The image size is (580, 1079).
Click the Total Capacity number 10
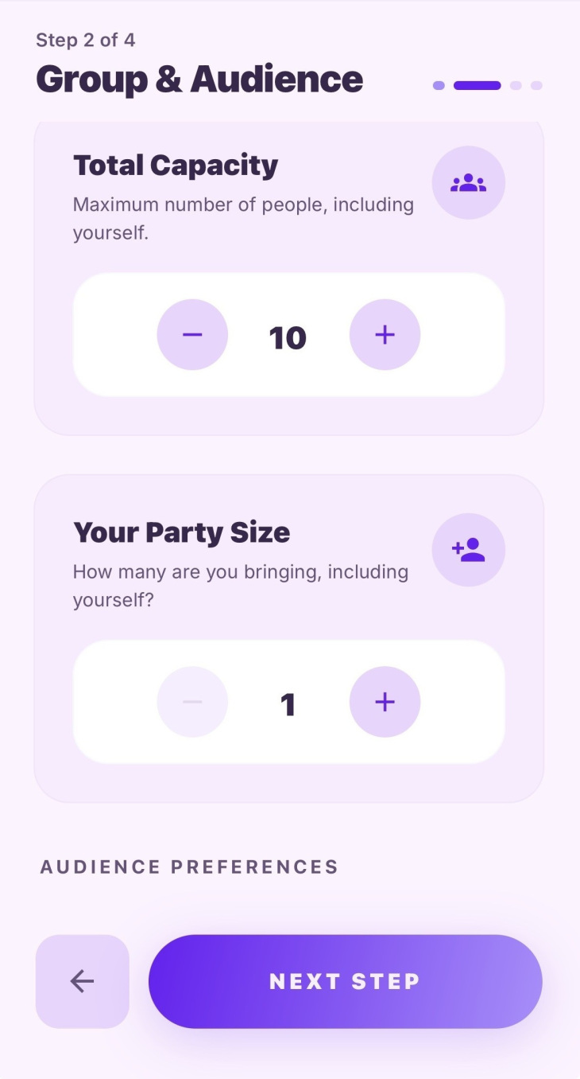click(288, 337)
